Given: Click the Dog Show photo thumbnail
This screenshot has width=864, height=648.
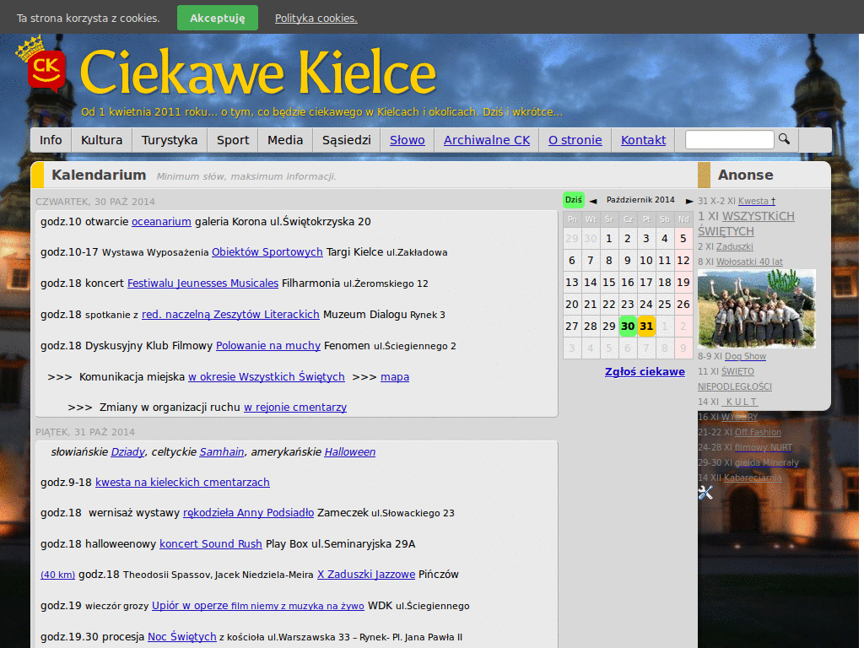Looking at the screenshot, I should point(756,308).
